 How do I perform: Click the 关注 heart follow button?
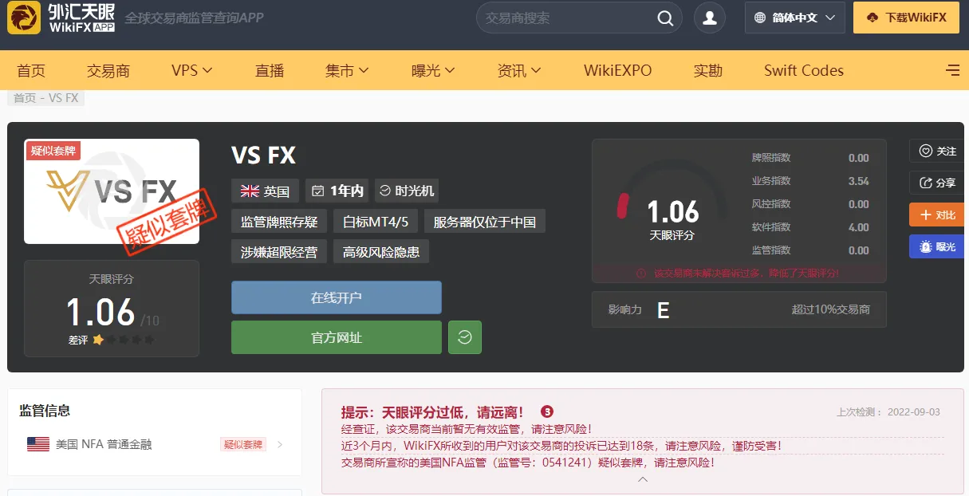(x=937, y=151)
